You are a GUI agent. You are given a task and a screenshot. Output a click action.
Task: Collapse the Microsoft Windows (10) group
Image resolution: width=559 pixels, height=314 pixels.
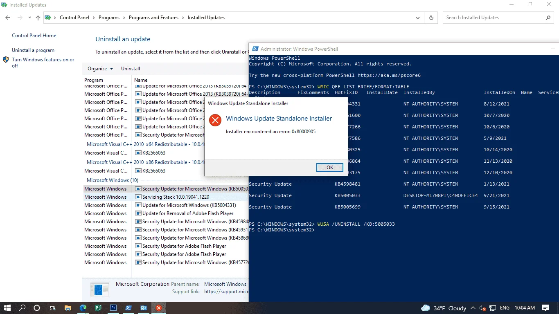click(x=113, y=180)
